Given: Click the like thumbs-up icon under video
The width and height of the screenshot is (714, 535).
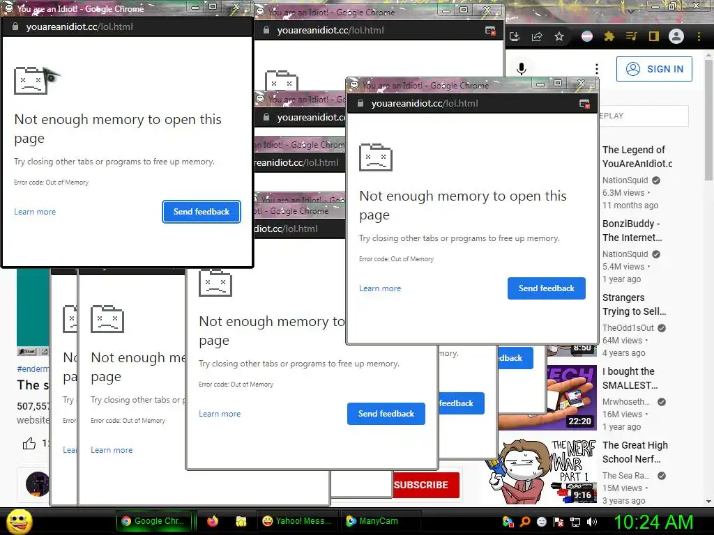Looking at the screenshot, I should pyautogui.click(x=29, y=443).
